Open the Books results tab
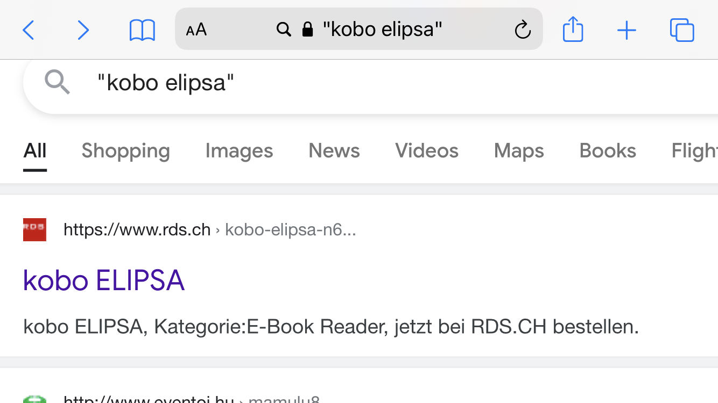Image resolution: width=718 pixels, height=403 pixels. (608, 151)
